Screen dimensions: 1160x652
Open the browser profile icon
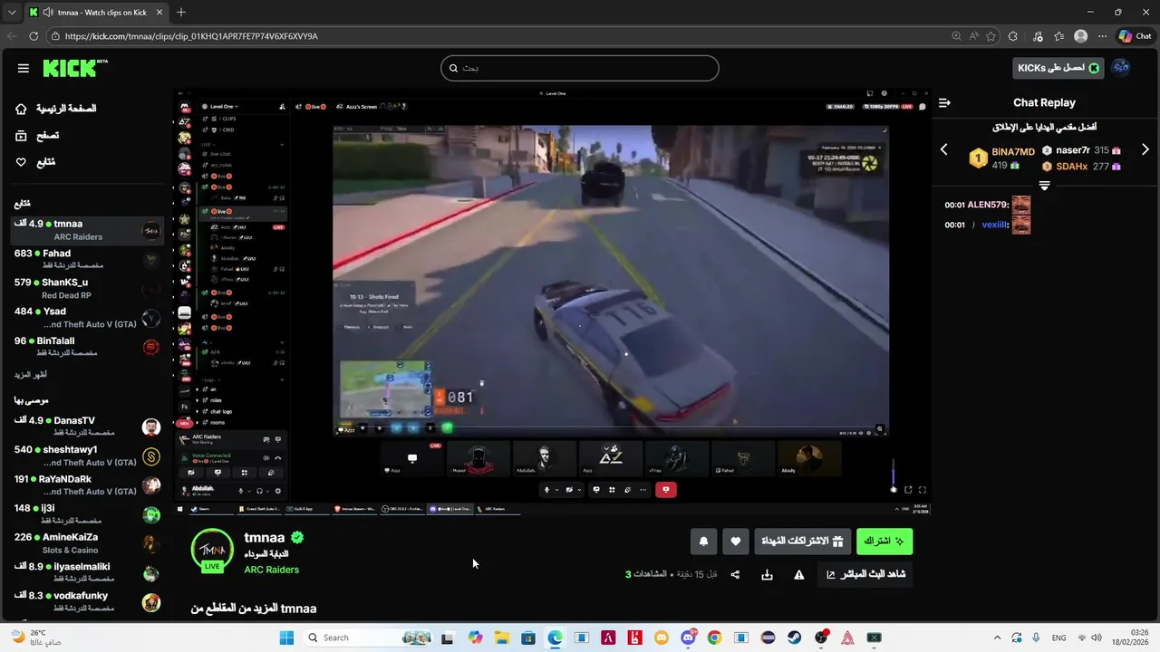pyautogui.click(x=1080, y=36)
